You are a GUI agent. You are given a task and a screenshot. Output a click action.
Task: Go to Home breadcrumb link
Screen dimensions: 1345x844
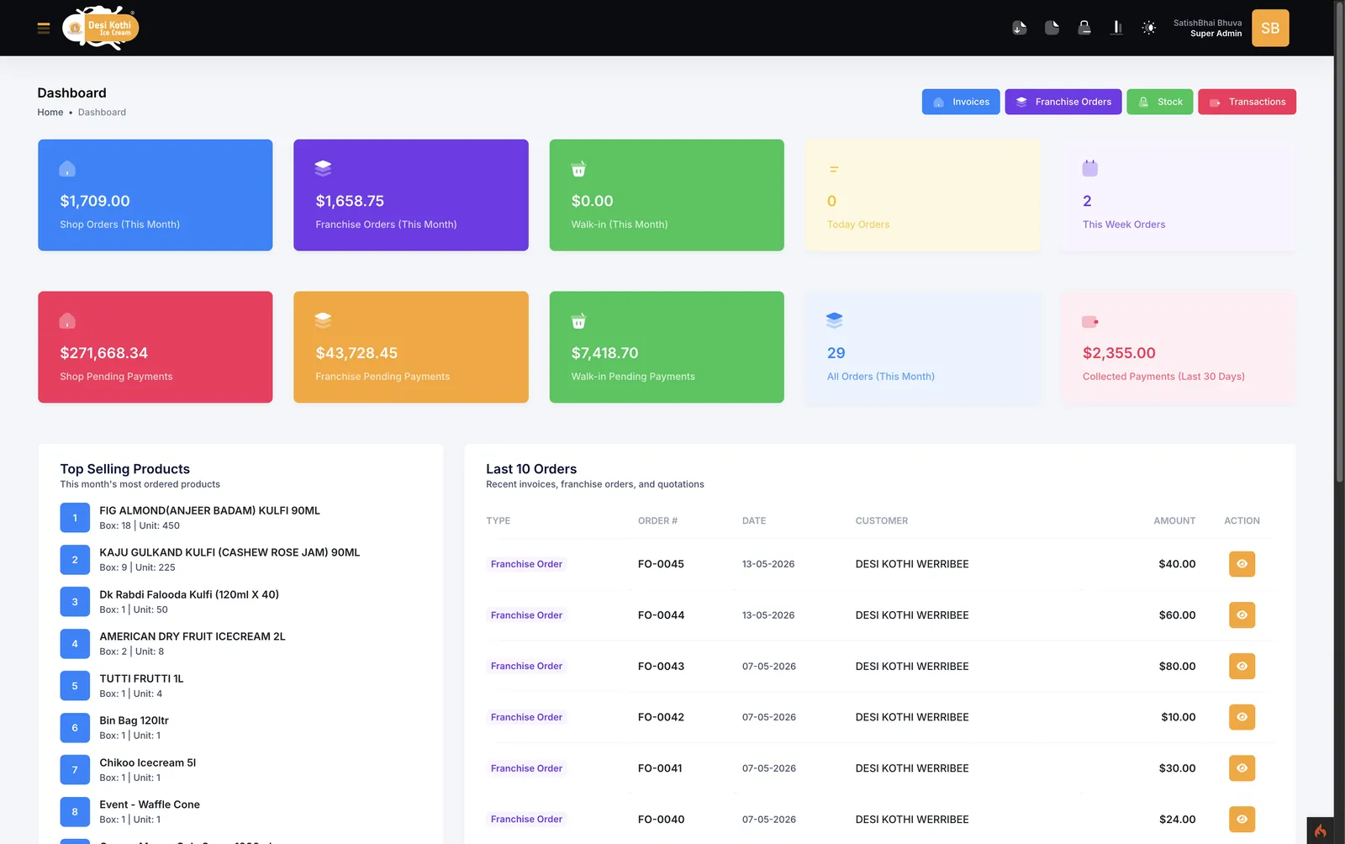click(x=50, y=113)
